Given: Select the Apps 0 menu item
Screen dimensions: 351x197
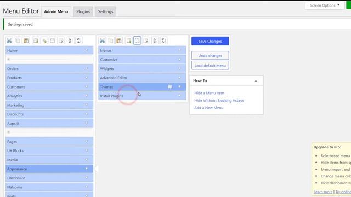Looking at the screenshot, I should 49,123.
